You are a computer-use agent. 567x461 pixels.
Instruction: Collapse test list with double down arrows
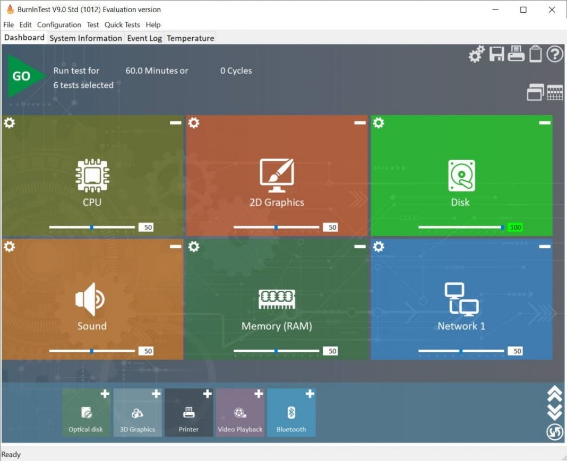(x=554, y=412)
